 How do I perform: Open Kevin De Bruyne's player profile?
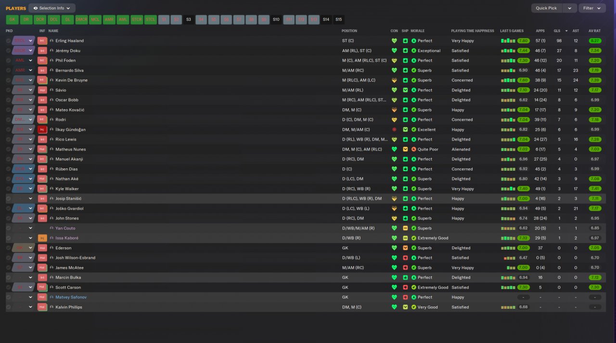pos(71,80)
